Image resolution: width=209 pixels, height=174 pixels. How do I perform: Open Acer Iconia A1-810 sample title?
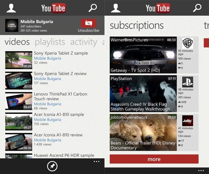[x=59, y=115]
